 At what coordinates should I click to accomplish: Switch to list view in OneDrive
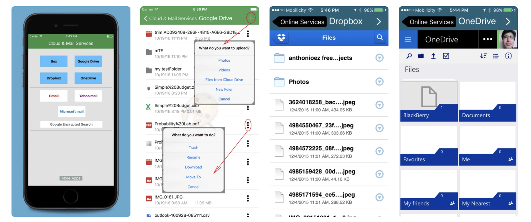tap(496, 56)
